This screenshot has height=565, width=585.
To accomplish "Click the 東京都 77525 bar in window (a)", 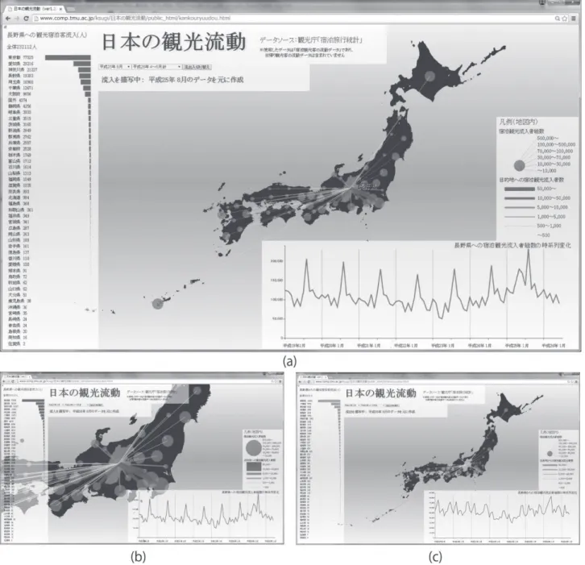I will tap(68, 57).
